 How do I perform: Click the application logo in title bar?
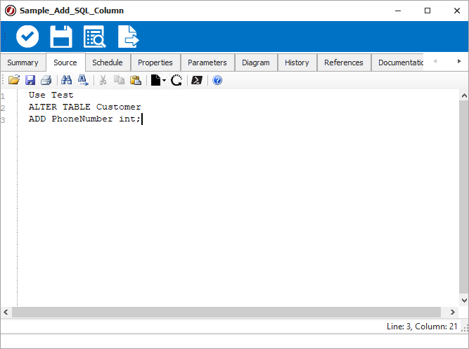[x=10, y=11]
